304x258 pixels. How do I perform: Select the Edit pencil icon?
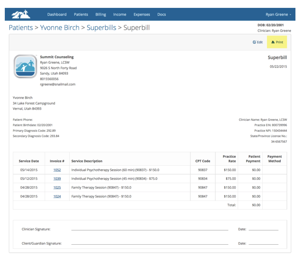click(x=254, y=42)
